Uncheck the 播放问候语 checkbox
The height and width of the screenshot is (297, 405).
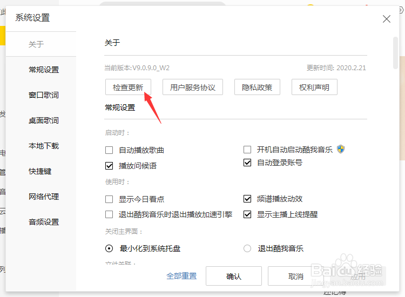click(x=109, y=166)
